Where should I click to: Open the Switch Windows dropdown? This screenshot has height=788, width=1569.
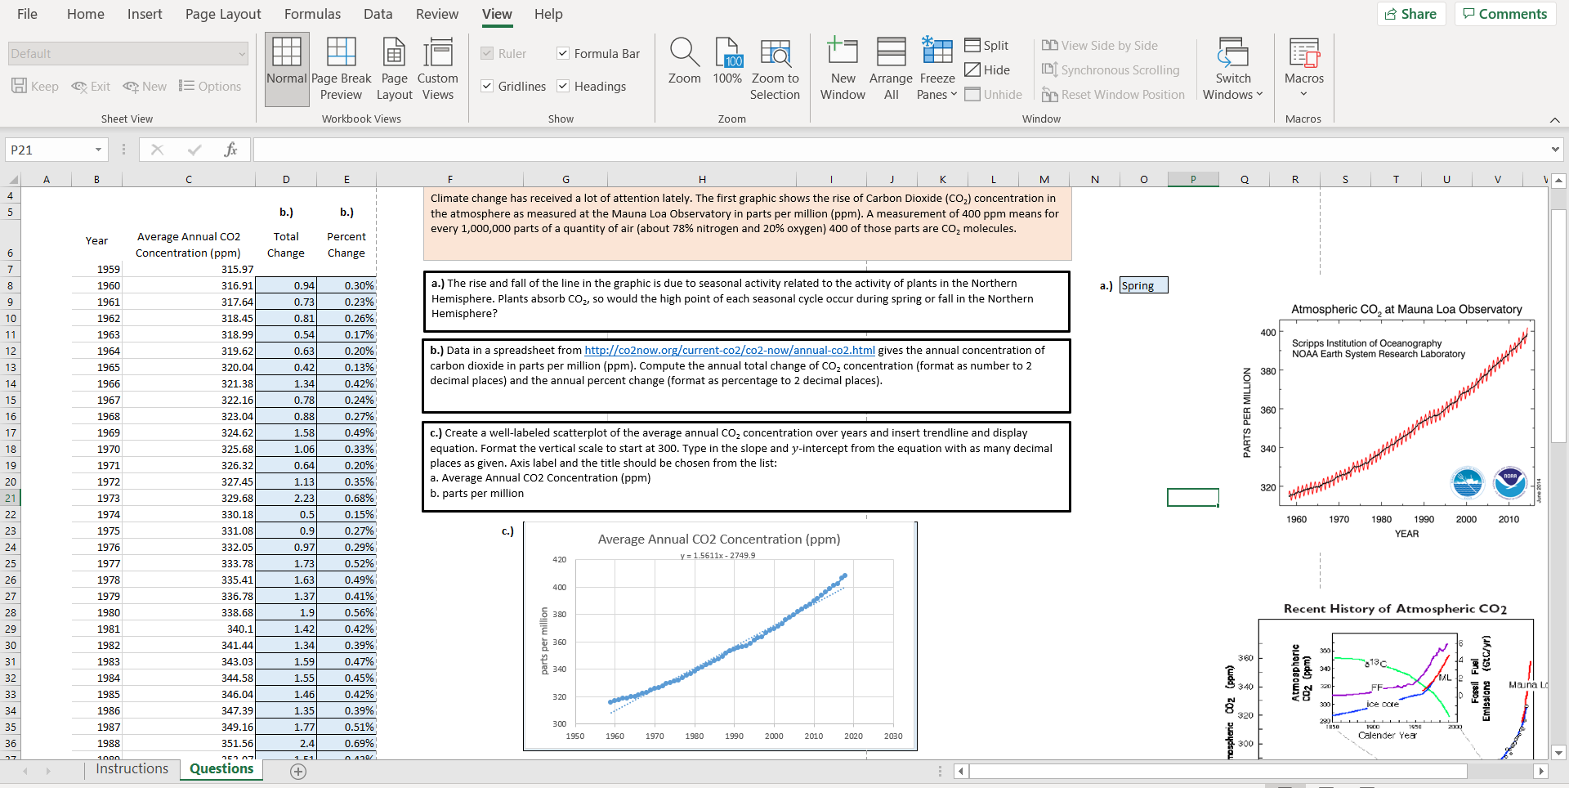coord(1232,69)
